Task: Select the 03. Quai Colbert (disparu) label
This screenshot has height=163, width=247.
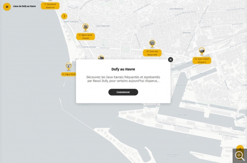Action: pyautogui.click(x=202, y=60)
